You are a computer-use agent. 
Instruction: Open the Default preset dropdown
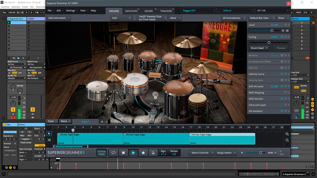point(238,11)
